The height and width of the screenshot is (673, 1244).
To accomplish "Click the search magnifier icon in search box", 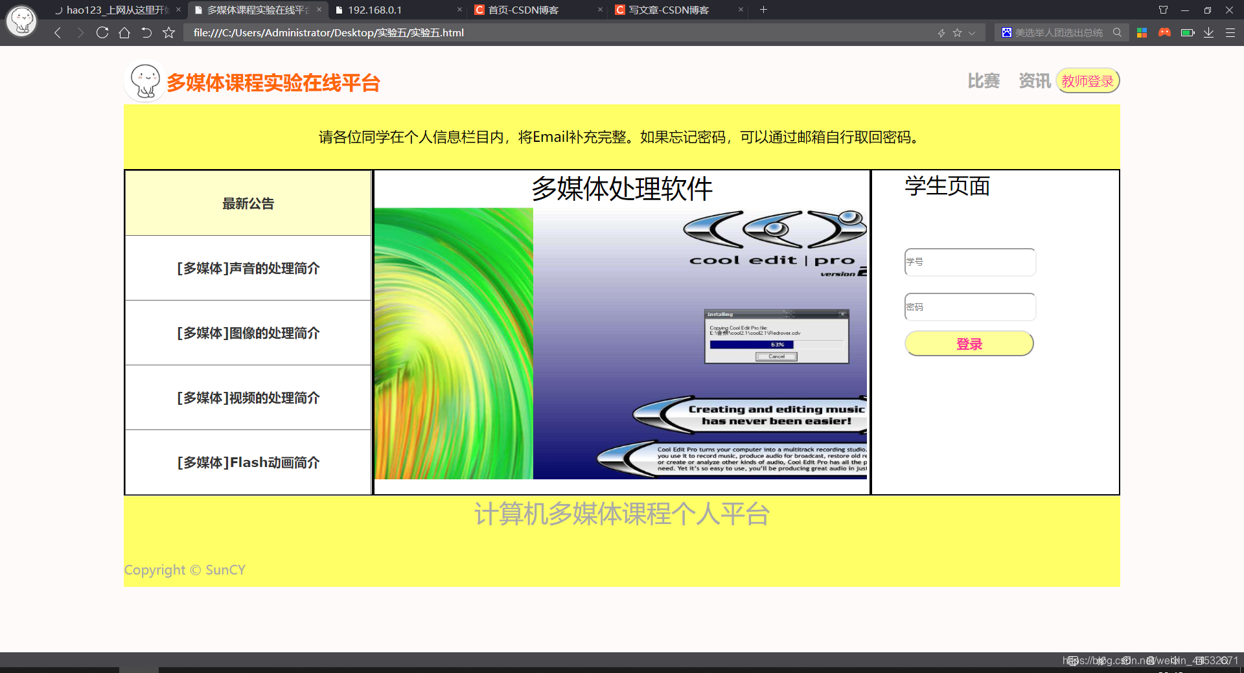I will (1117, 32).
